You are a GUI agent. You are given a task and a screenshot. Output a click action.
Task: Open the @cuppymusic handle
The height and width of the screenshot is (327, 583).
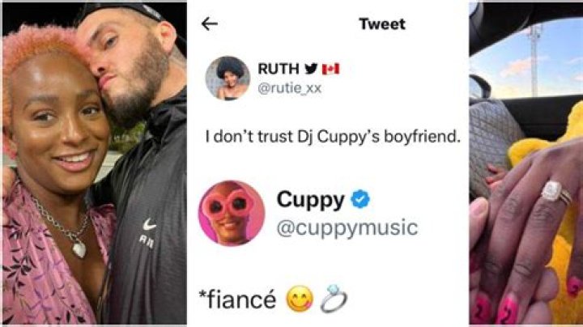[347, 227]
